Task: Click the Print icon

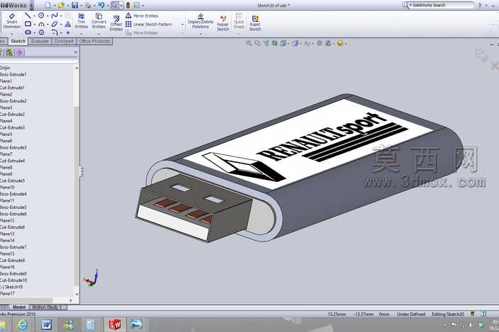Action: click(88, 5)
